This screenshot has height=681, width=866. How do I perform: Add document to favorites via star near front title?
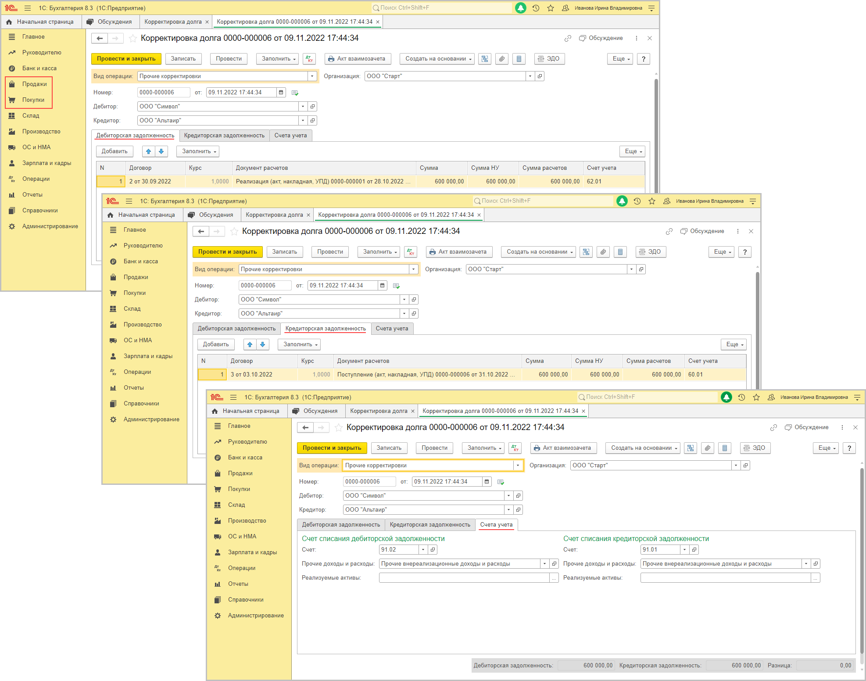[339, 427]
